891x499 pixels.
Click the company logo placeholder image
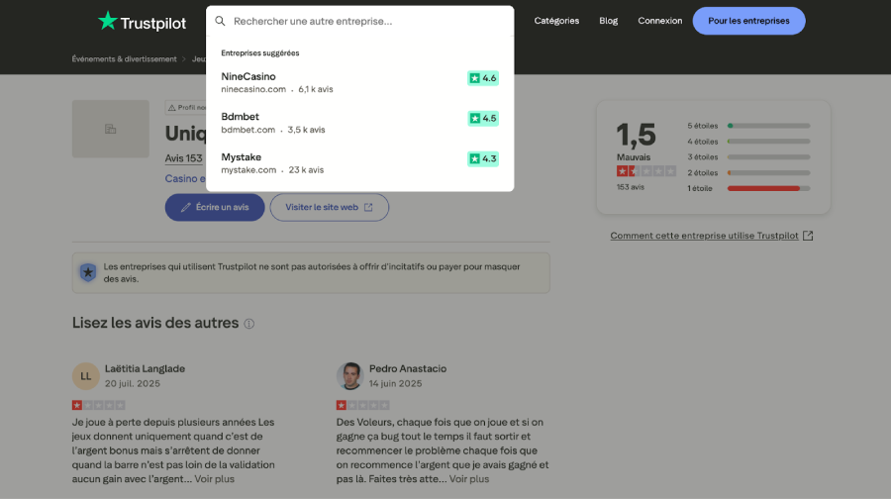pos(110,129)
